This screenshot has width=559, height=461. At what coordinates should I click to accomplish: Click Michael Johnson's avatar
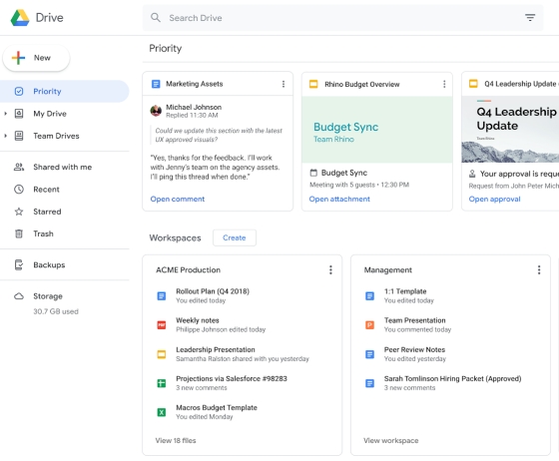[156, 111]
